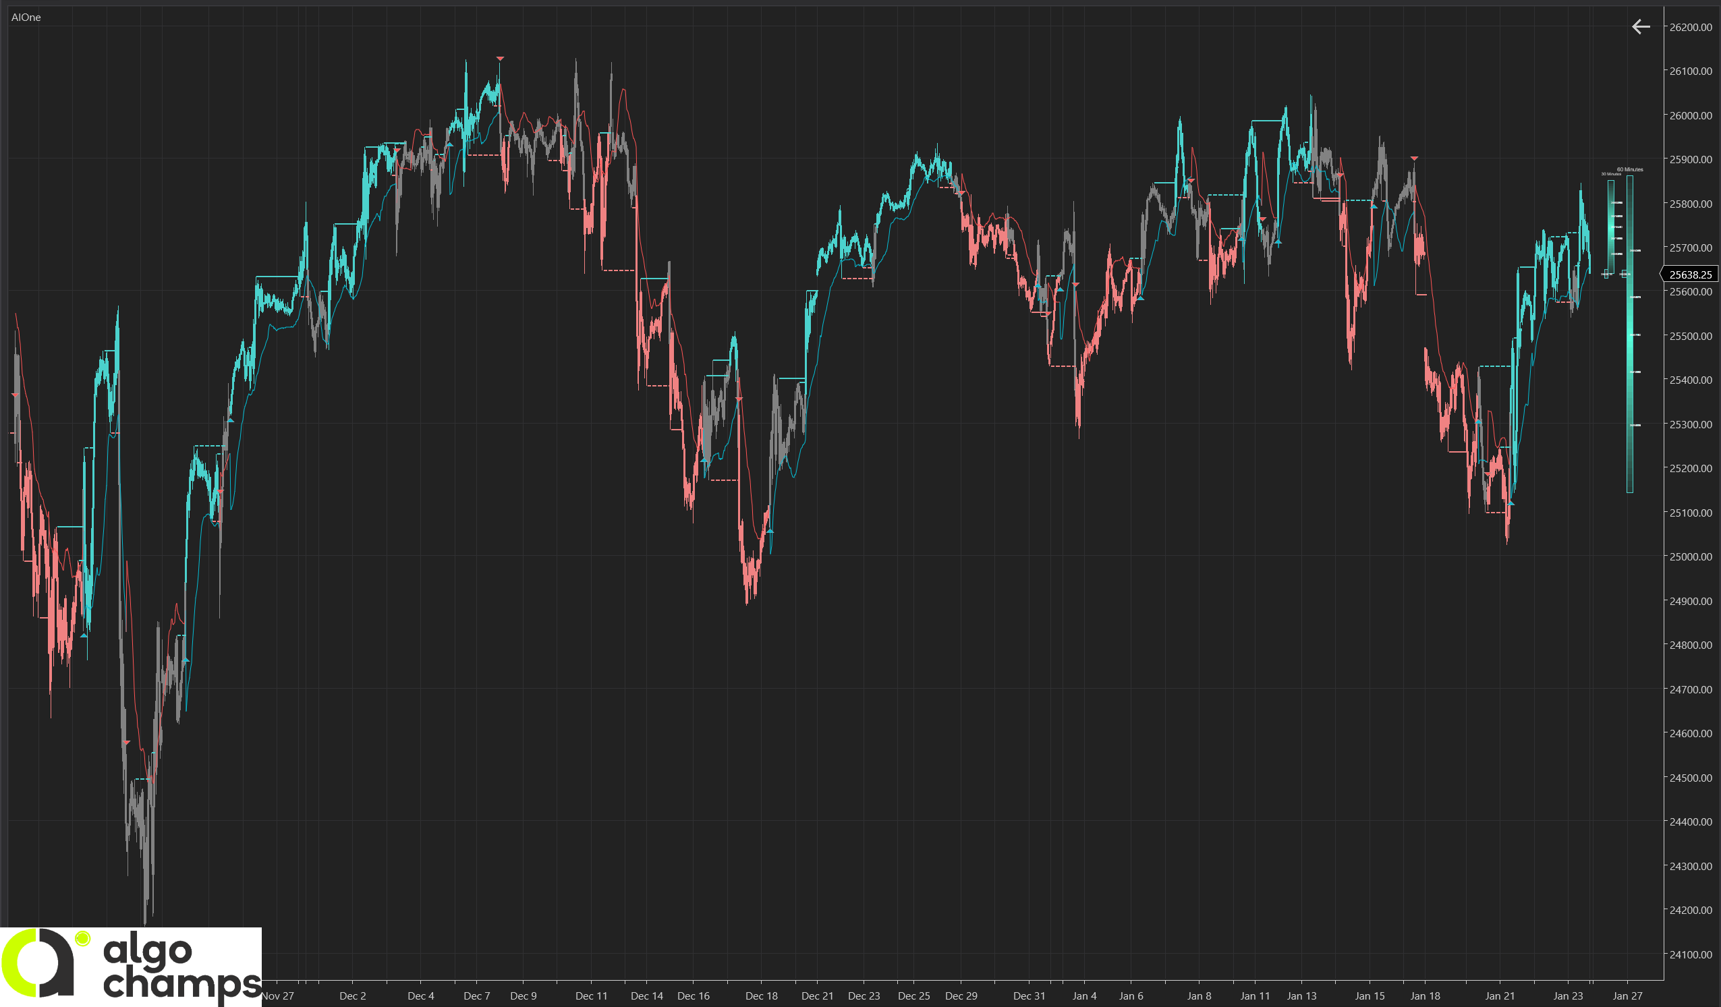The width and height of the screenshot is (1721, 1007).
Task: Click the Nov 27 date label
Action: [x=278, y=996]
